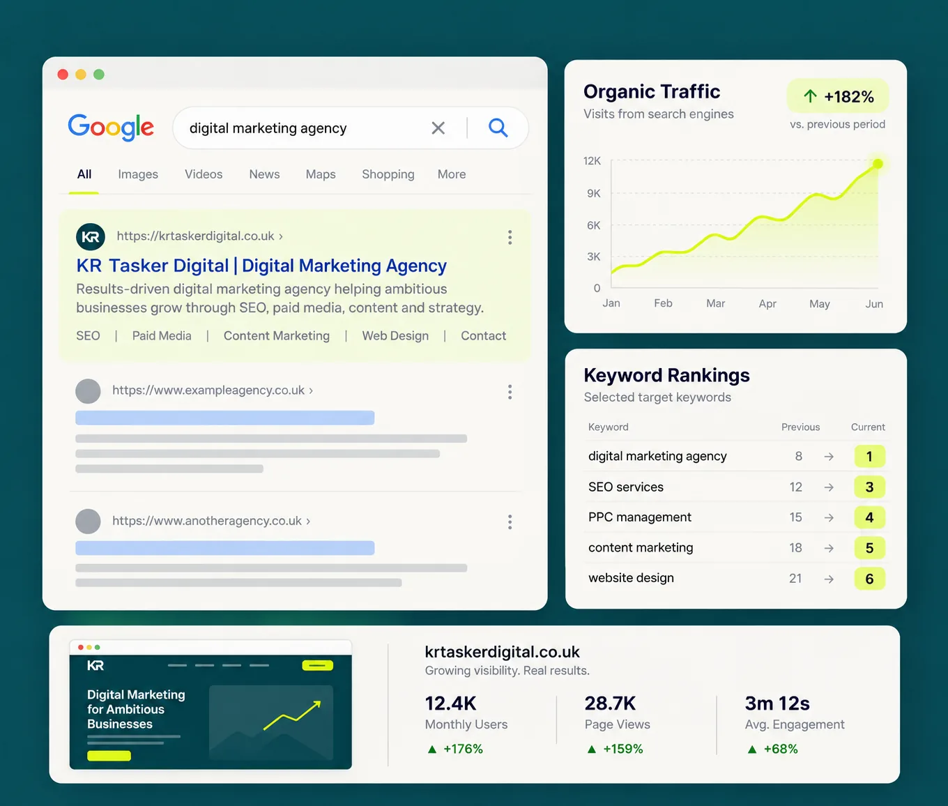Click green up arrow in +182% badge
The width and height of the screenshot is (948, 806).
coord(810,96)
